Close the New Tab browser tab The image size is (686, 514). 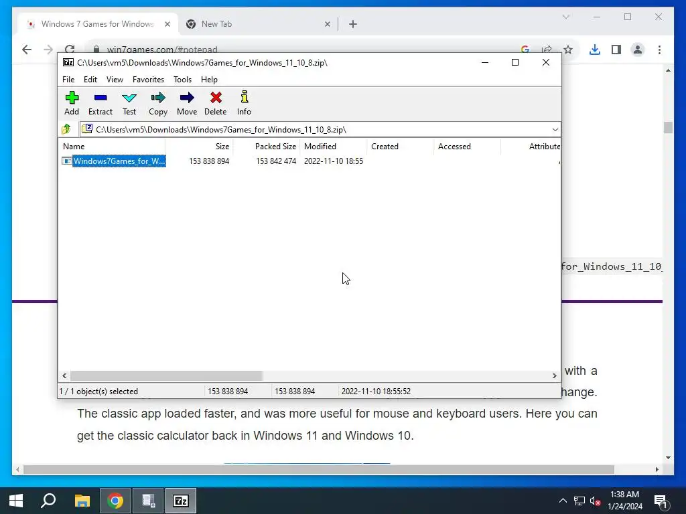click(x=327, y=24)
